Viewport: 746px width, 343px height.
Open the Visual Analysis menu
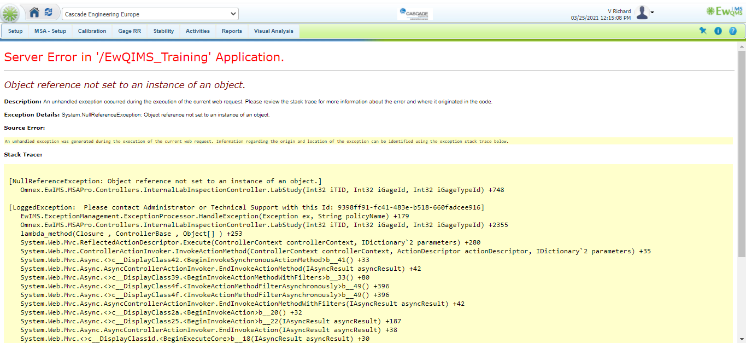click(274, 31)
